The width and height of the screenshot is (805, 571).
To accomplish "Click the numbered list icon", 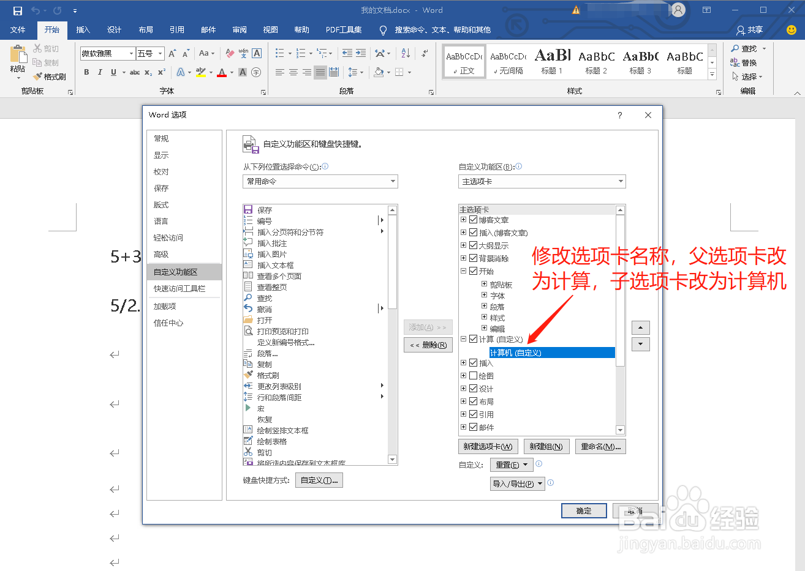I will tap(300, 53).
